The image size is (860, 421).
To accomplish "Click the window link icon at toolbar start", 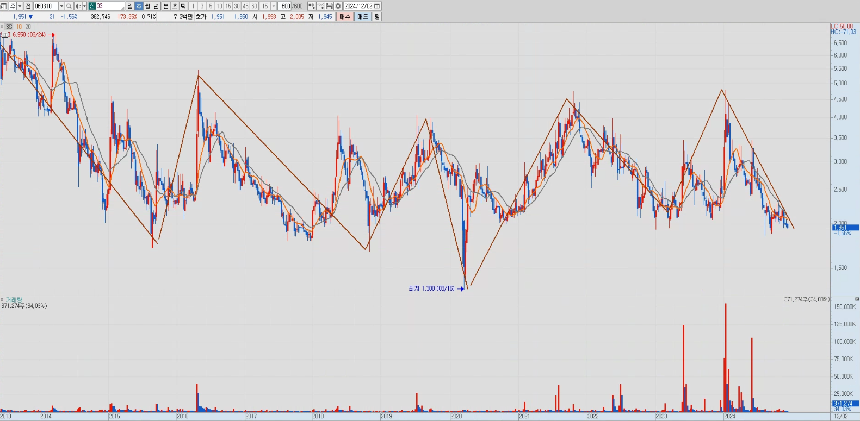I will point(3,6).
